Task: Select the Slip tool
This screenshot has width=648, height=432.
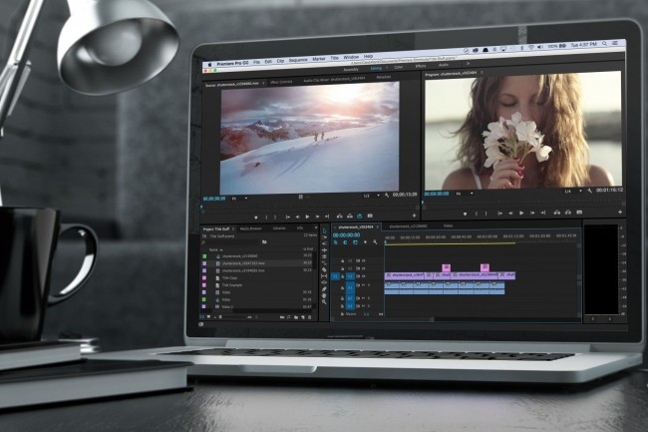Action: pos(324,276)
